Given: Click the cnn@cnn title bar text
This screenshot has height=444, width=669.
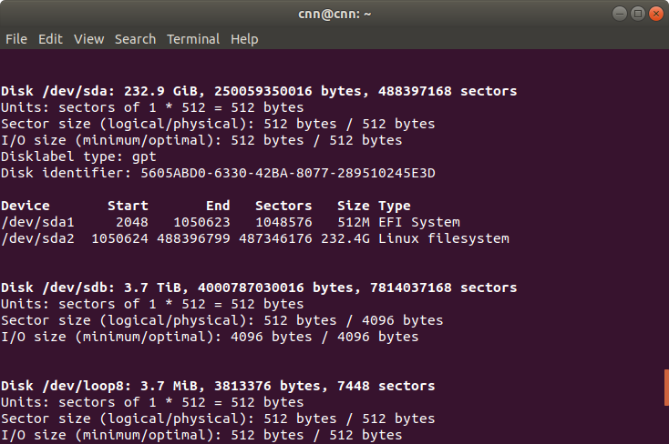Looking at the screenshot, I should pyautogui.click(x=334, y=14).
